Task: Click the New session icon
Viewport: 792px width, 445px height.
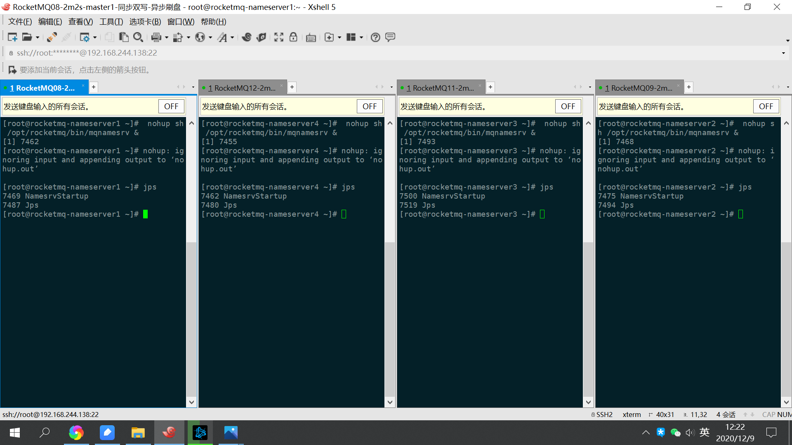Action: [12, 37]
